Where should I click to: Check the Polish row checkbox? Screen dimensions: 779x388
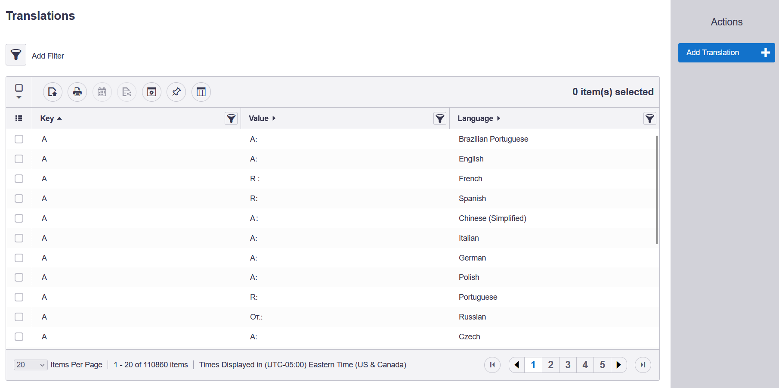coord(19,277)
